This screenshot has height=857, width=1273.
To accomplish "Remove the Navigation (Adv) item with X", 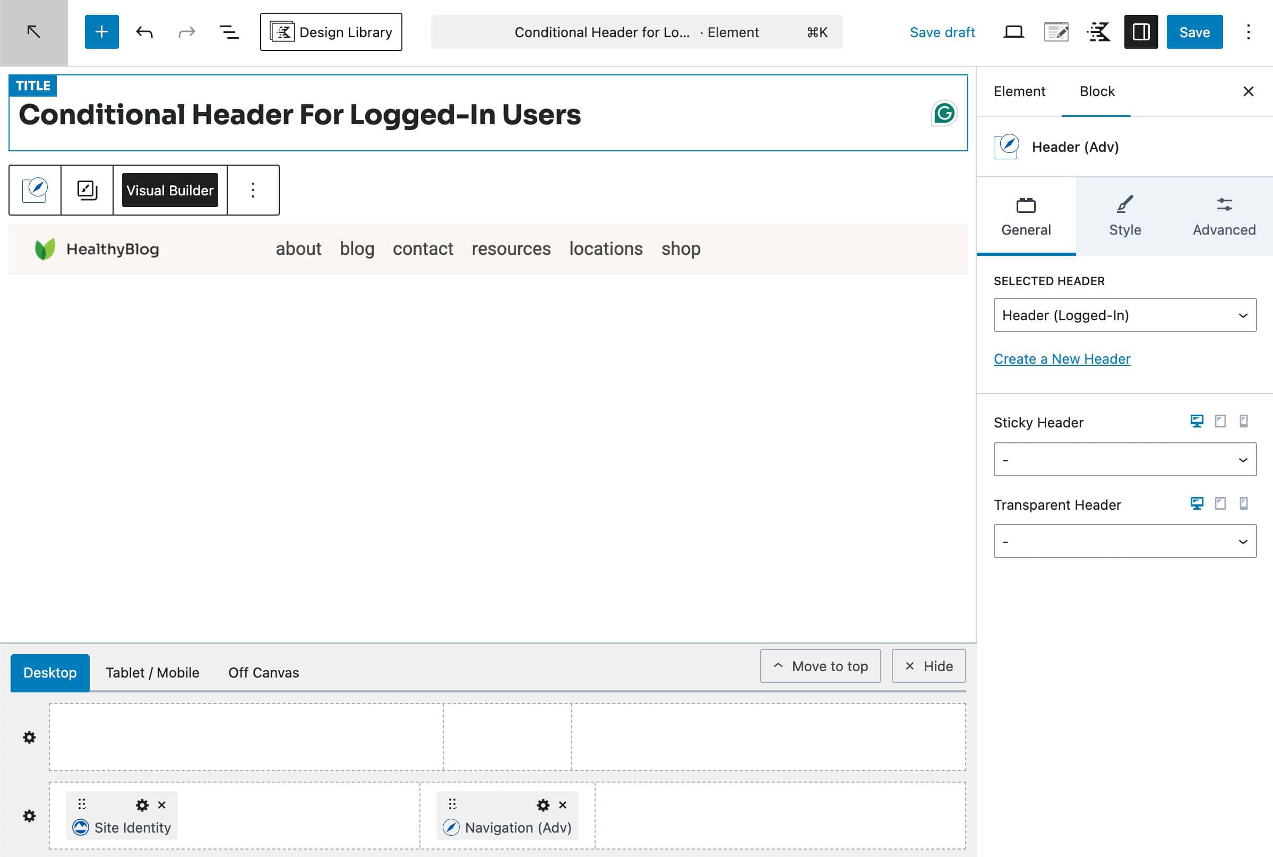I will pyautogui.click(x=563, y=804).
